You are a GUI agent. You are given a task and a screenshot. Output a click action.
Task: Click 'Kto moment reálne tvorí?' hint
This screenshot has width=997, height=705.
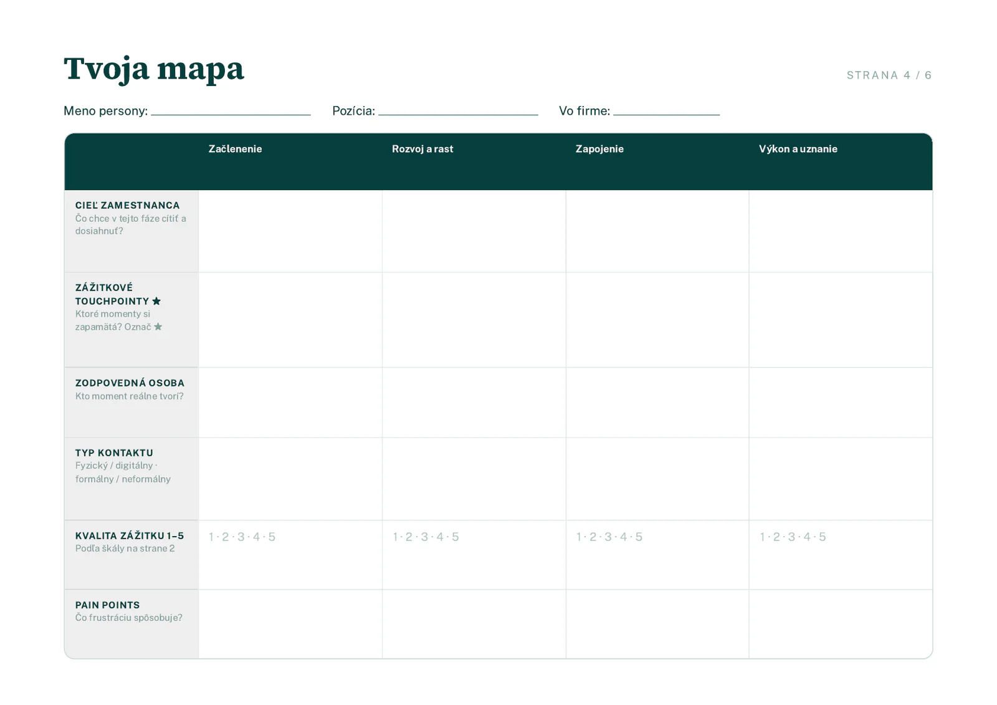pyautogui.click(x=130, y=396)
